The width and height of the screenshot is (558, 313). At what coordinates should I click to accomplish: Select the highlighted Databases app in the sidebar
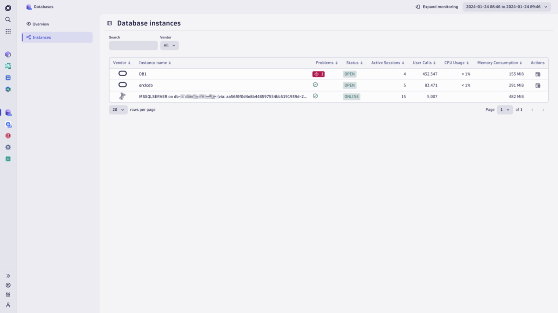[x=7, y=113]
